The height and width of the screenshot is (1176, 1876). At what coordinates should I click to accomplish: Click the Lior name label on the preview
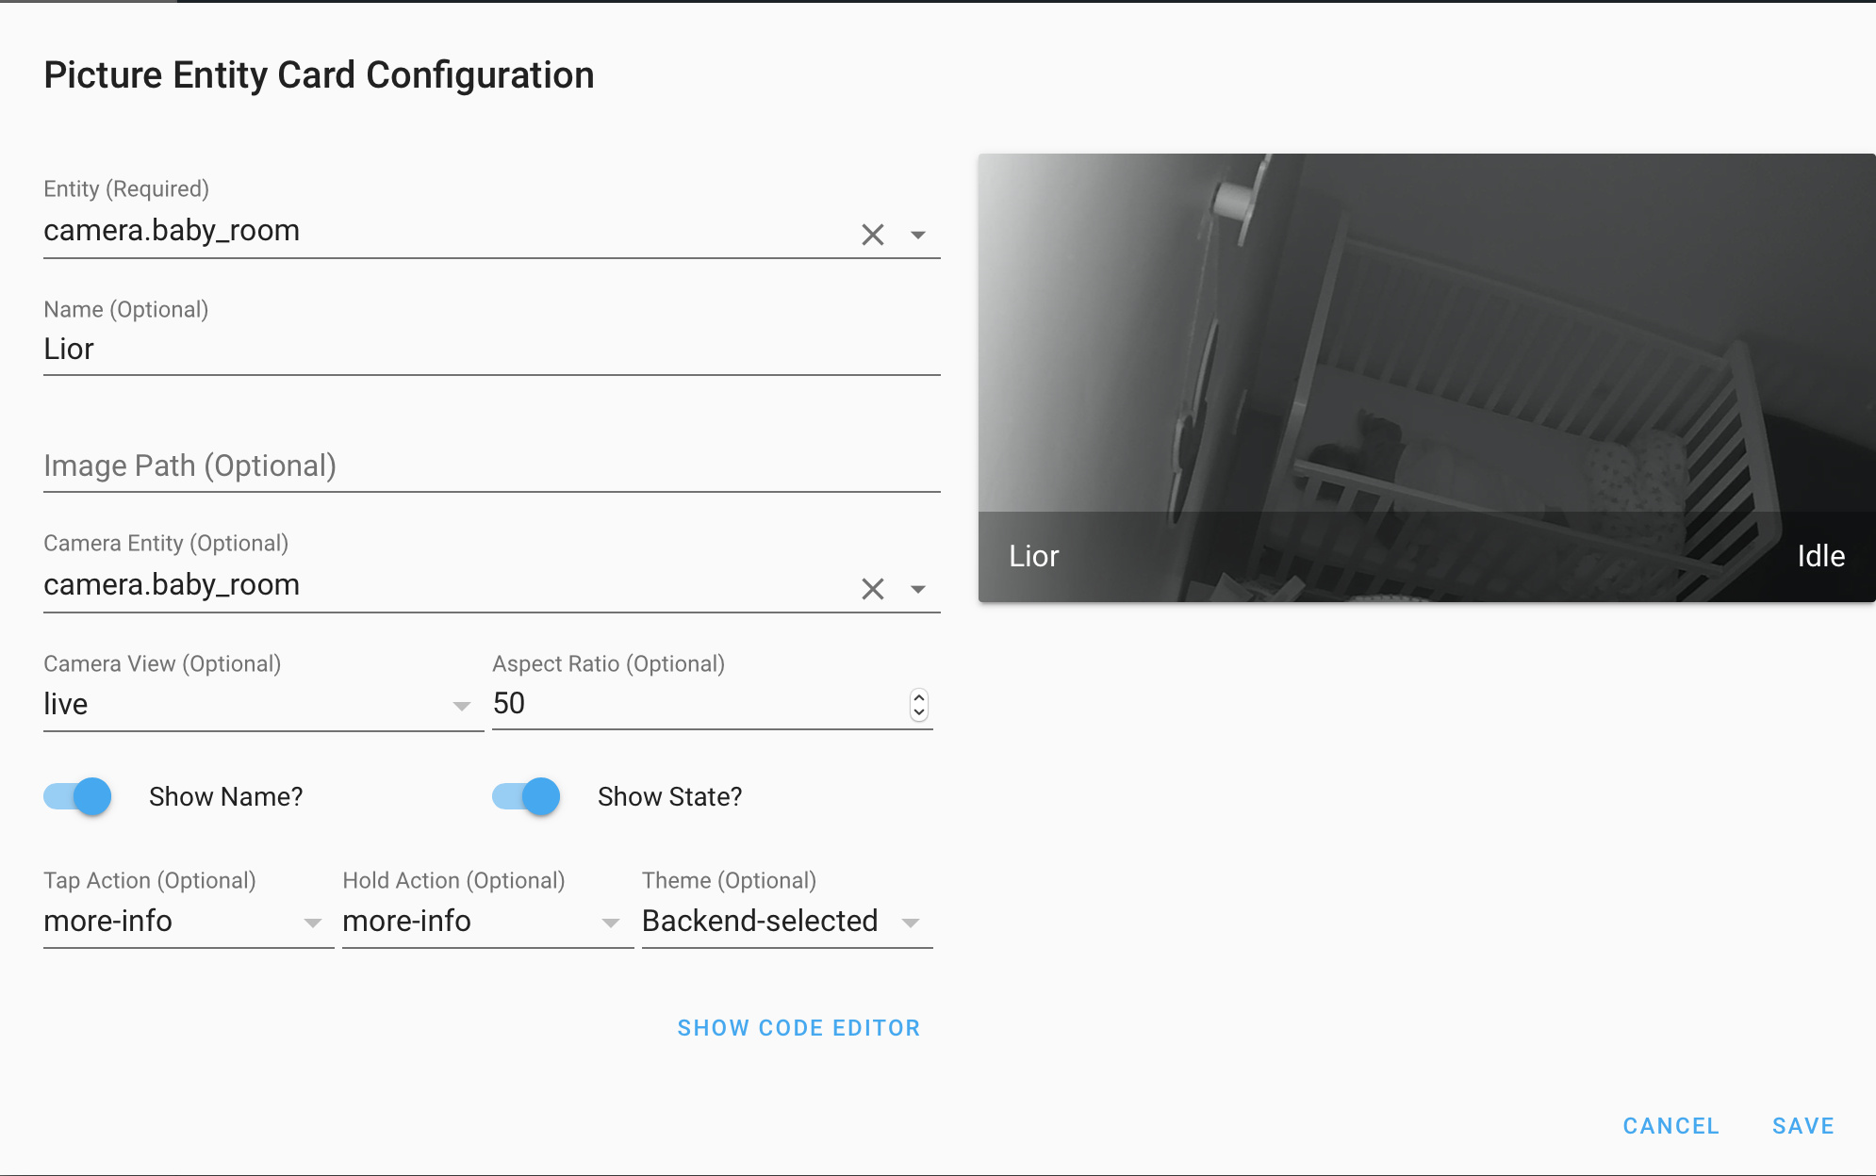(1033, 556)
